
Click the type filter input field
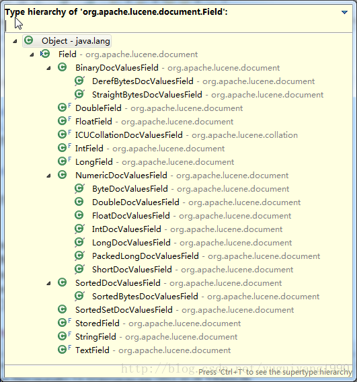178,26
